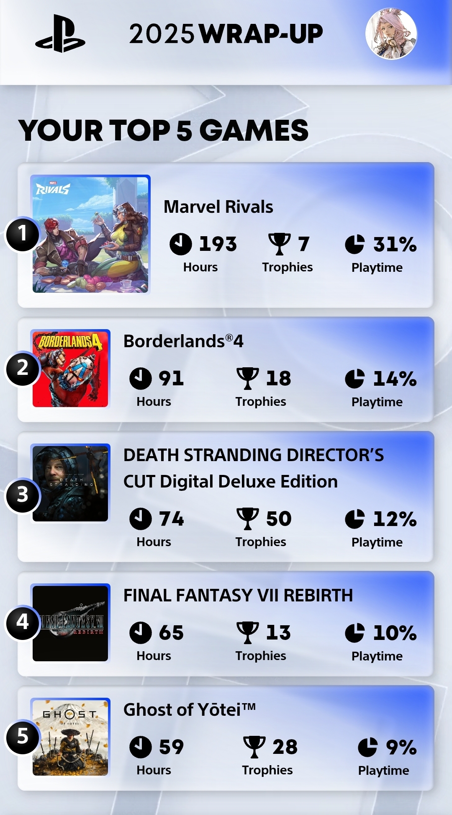The image size is (452, 815).
Task: Select the Death Stranding cover image
Action: [x=70, y=483]
